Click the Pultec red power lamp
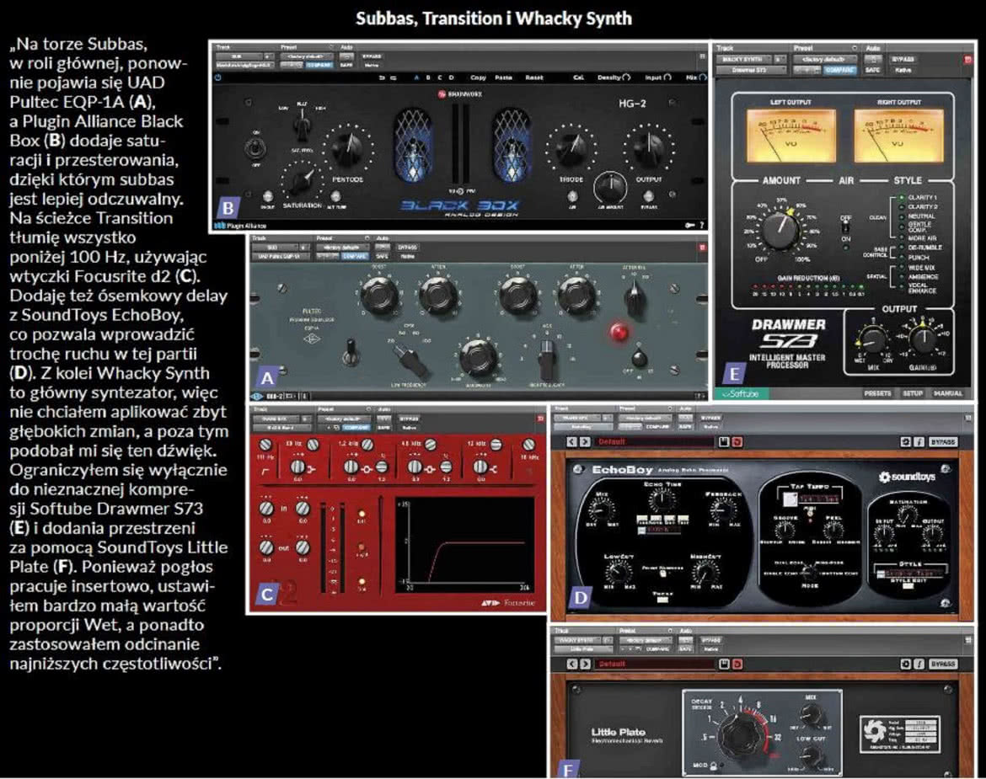986x779 pixels. [x=619, y=333]
